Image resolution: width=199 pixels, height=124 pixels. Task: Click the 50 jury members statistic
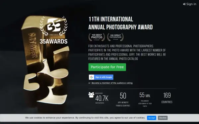pyautogui.click(x=123, y=100)
